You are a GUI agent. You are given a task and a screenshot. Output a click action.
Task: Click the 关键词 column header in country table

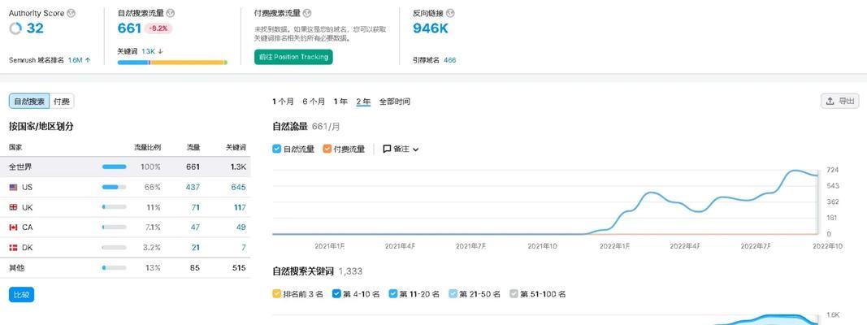tap(236, 148)
